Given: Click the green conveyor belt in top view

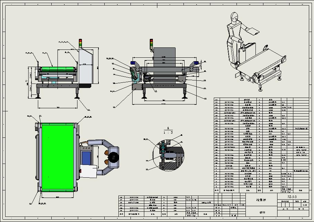Looking at the screenshot, I should [x=57, y=157].
